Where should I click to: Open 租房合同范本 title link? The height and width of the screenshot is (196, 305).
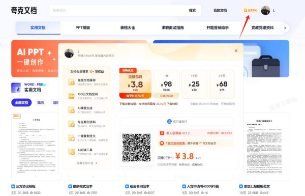pos(140,186)
